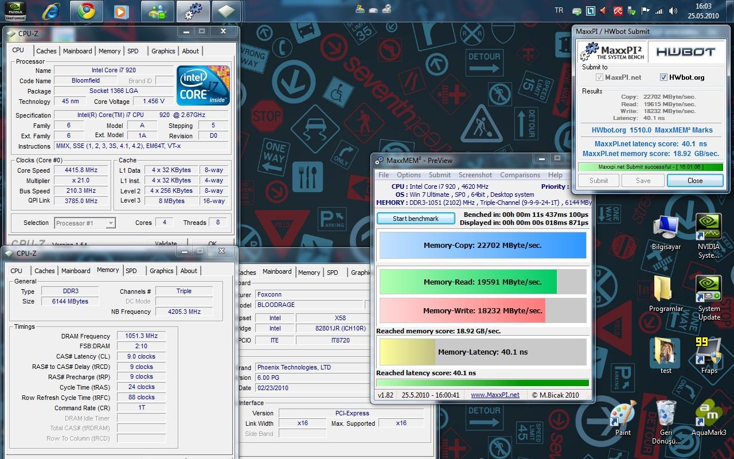Close the MaxxPI / HWbot Submit dialog
Screen dimensions: 734x459
pos(695,181)
